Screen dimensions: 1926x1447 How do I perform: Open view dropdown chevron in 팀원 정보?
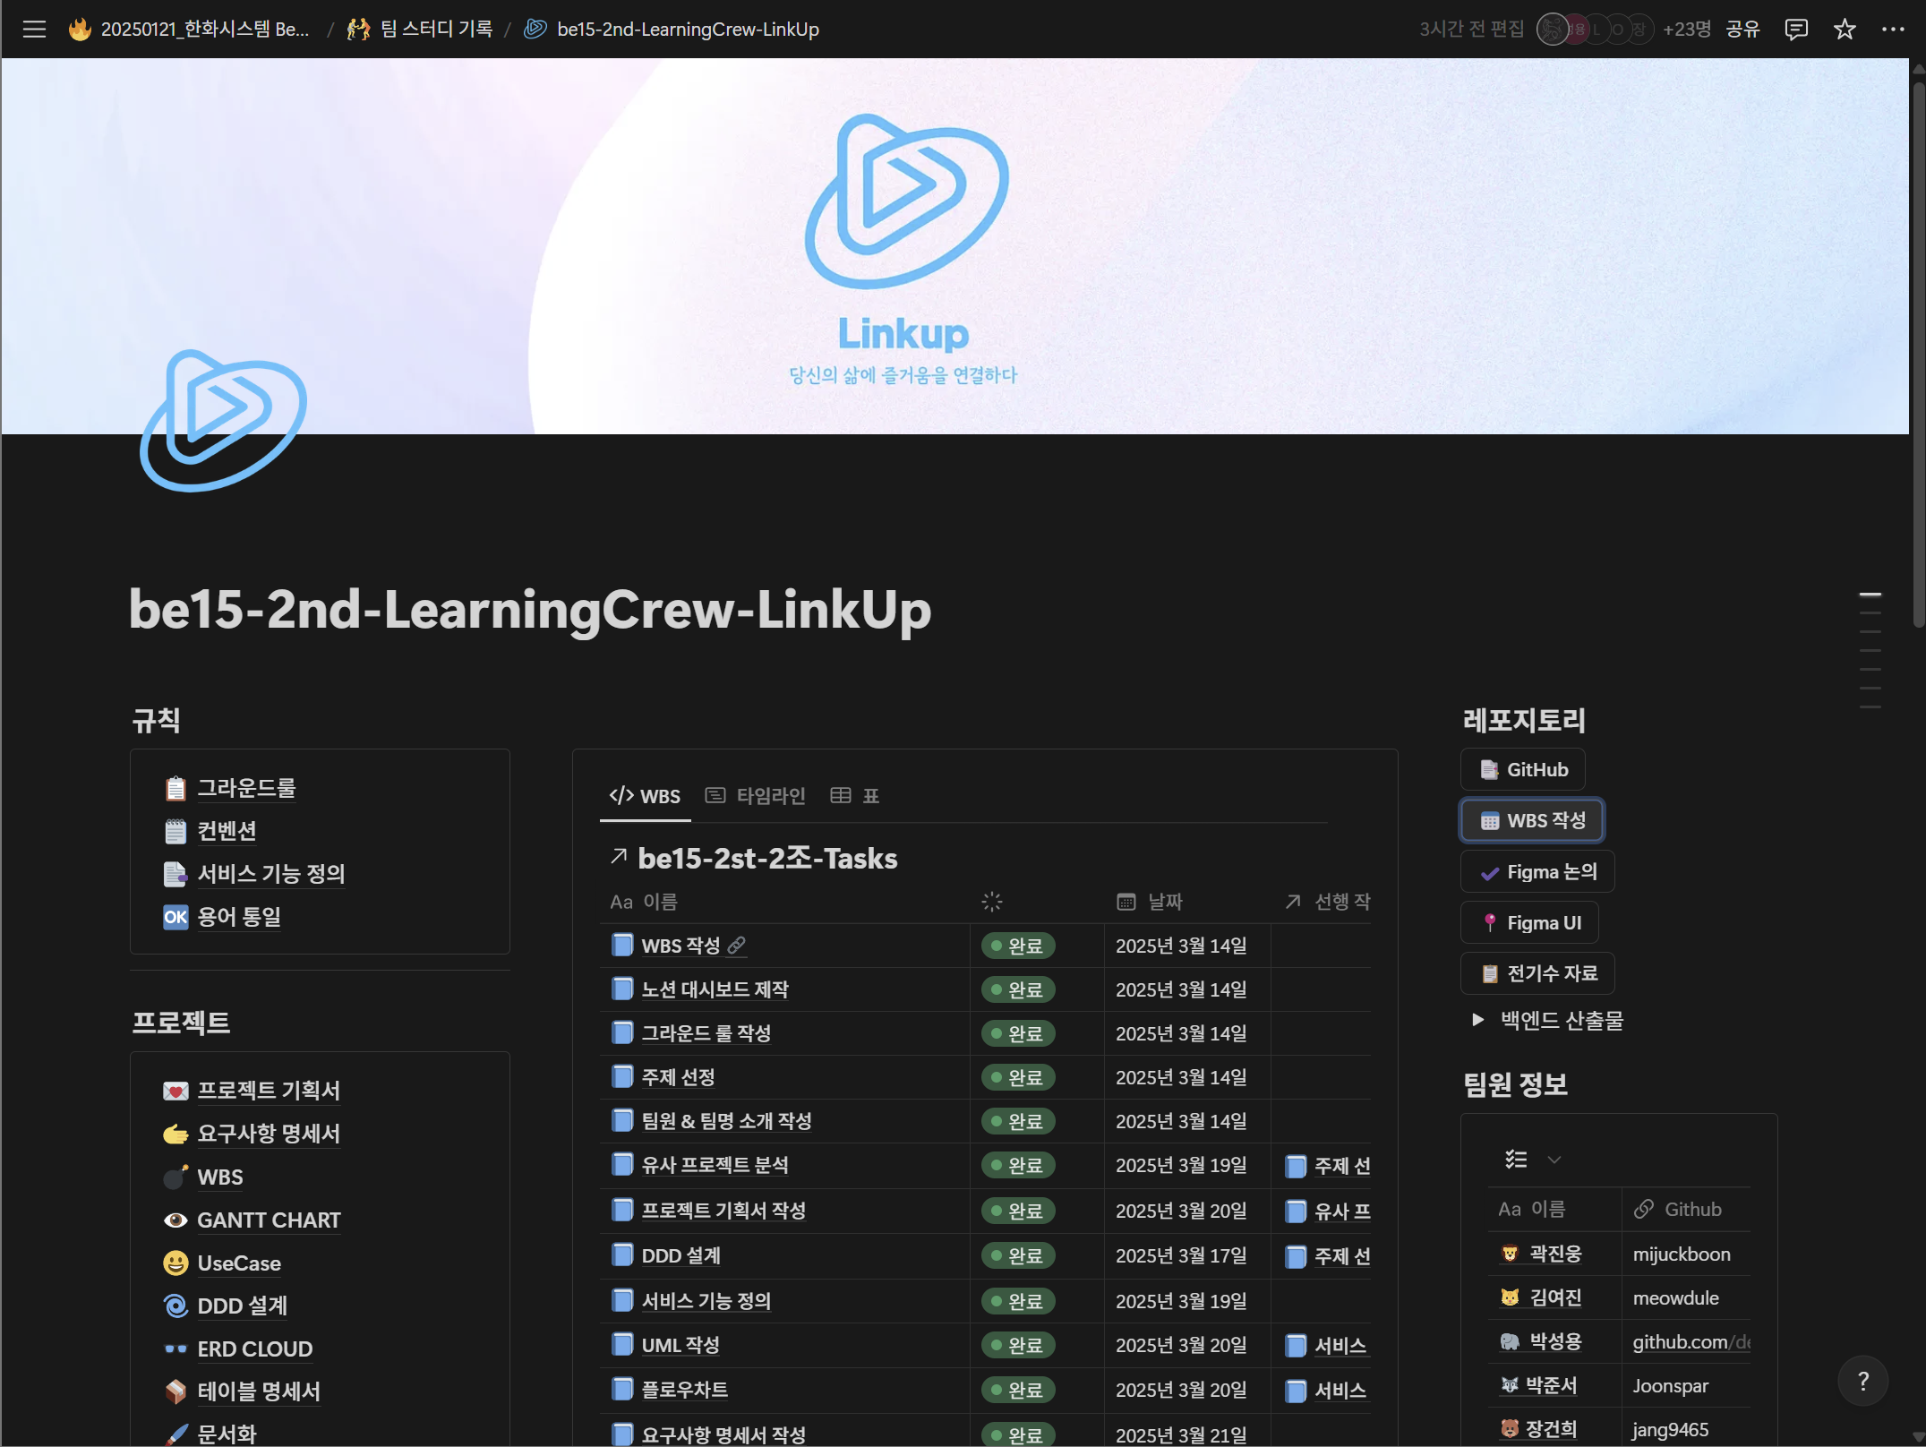[x=1554, y=1160]
